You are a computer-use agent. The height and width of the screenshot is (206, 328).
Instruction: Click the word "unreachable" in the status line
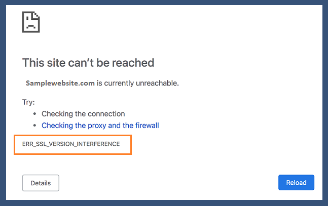click(x=158, y=83)
